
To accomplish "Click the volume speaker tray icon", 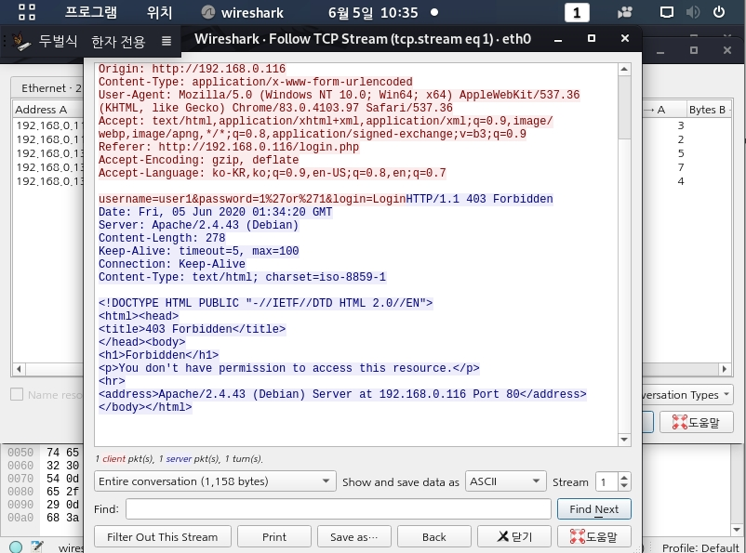I will coord(693,12).
